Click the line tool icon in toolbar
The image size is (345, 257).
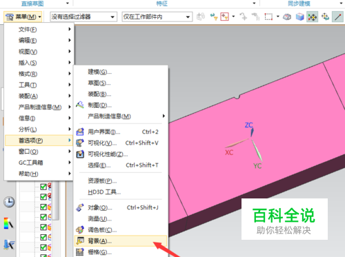pyautogui.click(x=337, y=17)
